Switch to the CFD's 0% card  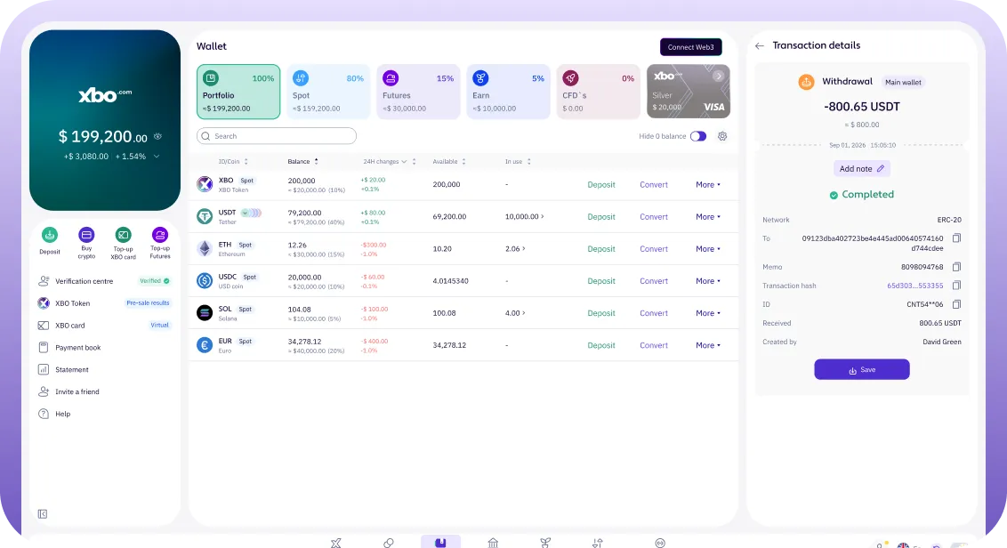click(x=598, y=92)
